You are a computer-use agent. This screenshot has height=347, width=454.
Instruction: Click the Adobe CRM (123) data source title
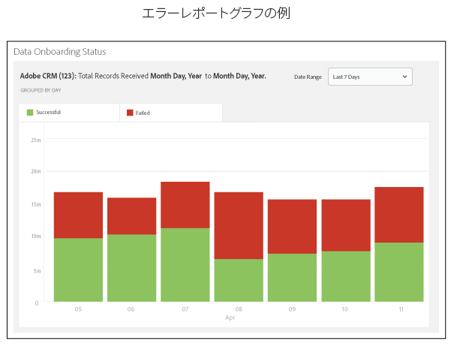48,76
